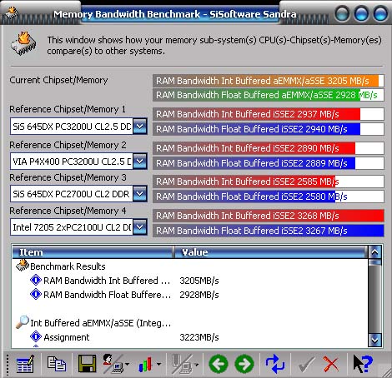Activate the What's This help cursor icon
The image size is (392, 378).
point(363,364)
